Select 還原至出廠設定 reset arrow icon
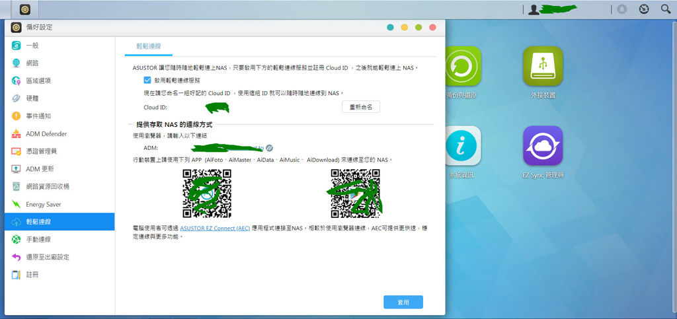 (17, 257)
